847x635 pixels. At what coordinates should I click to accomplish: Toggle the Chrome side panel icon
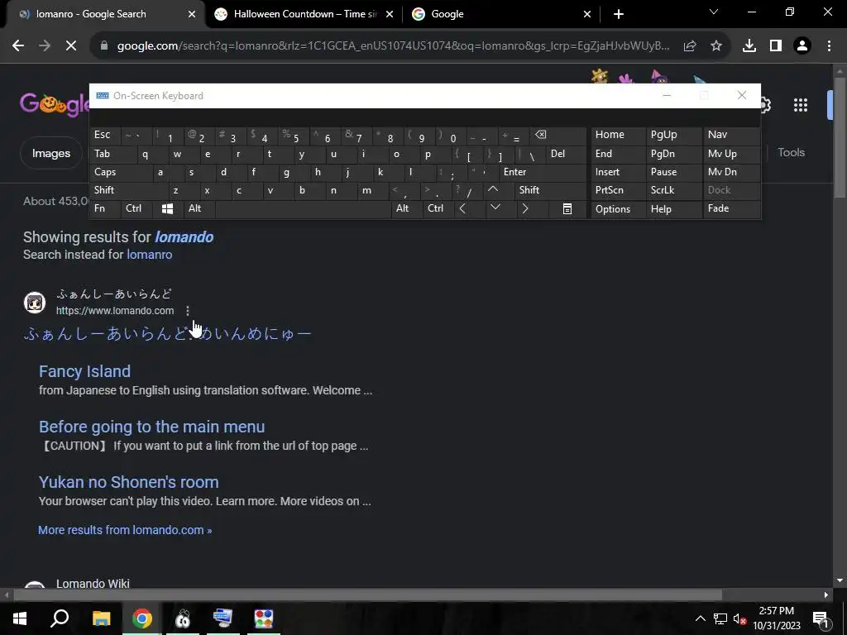tap(776, 46)
